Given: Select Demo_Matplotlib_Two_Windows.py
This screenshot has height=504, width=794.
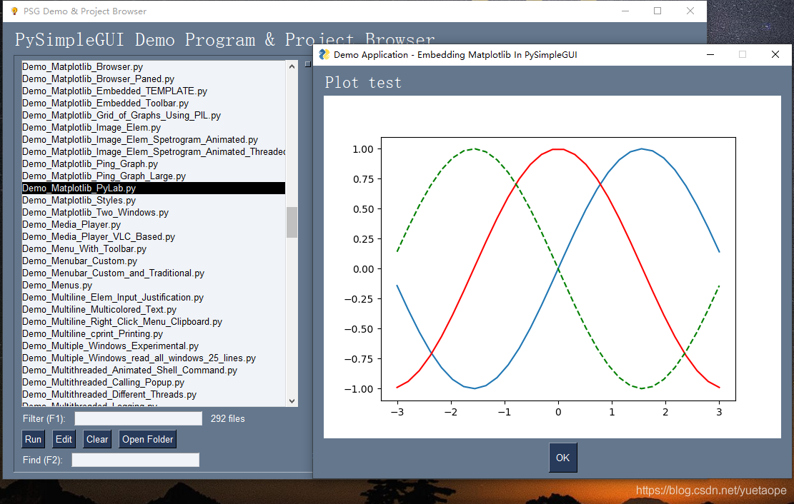Looking at the screenshot, I should tap(154, 213).
